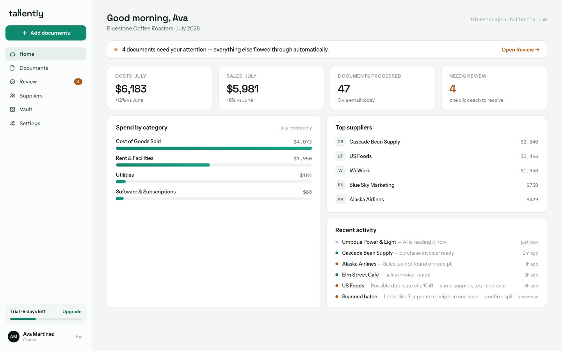
Task: Select the US Foods supplier name in Top suppliers
Action: [x=360, y=156]
